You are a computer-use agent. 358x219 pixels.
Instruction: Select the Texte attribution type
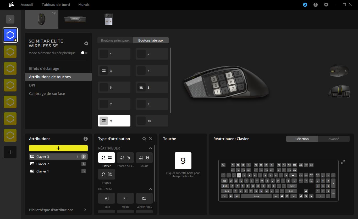click(106, 198)
